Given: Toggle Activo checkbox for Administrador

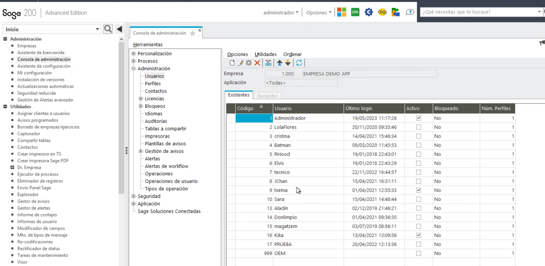Looking at the screenshot, I should 418,118.
